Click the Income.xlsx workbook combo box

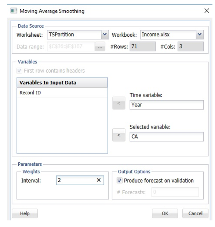(172, 35)
